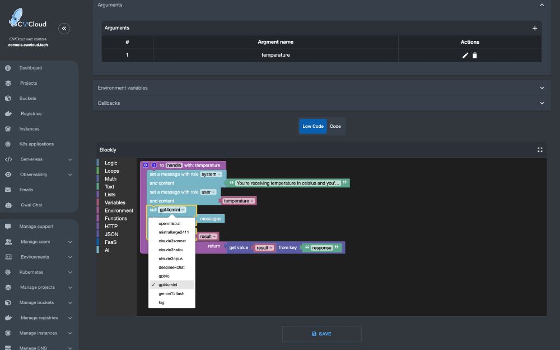Click the gear icon on handle block
This screenshot has width=560, height=350.
(146, 165)
